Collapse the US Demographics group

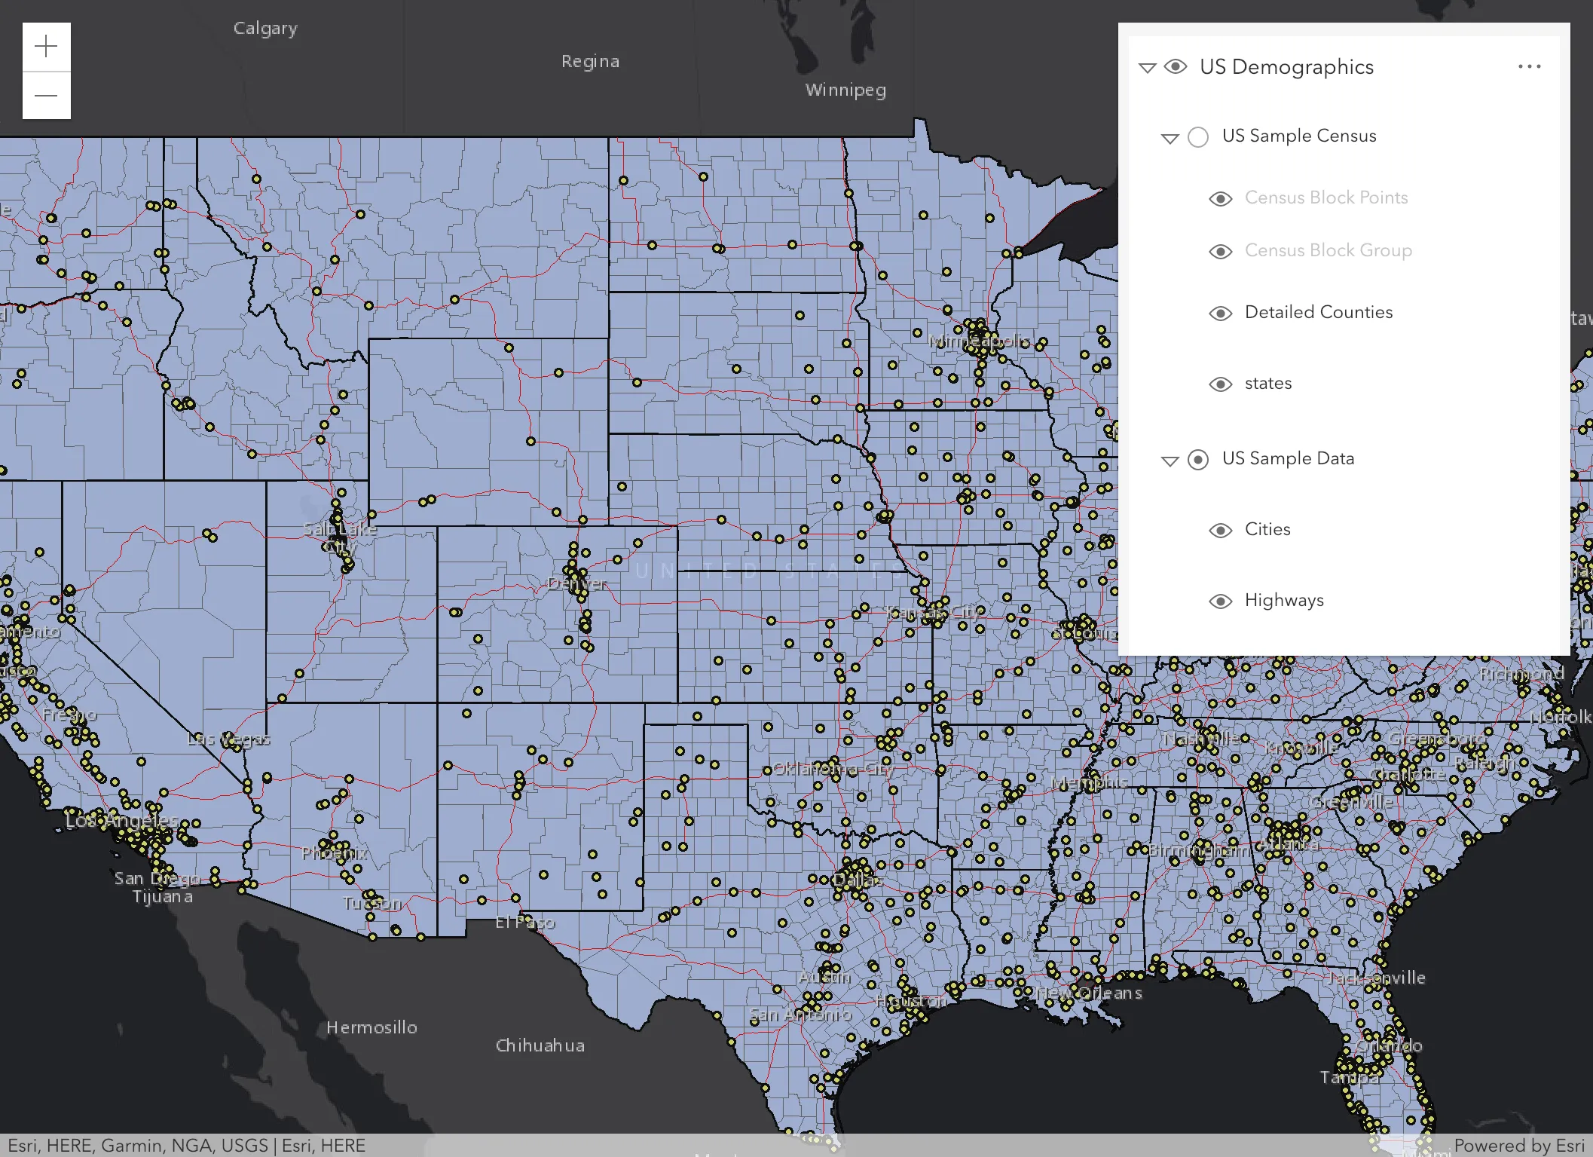(x=1147, y=68)
